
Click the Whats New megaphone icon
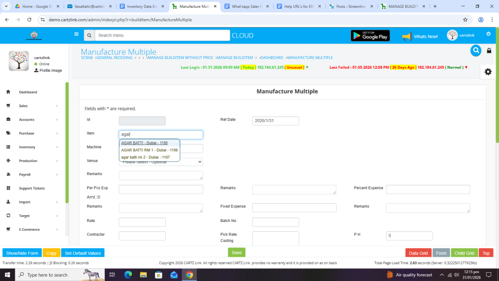coord(406,36)
